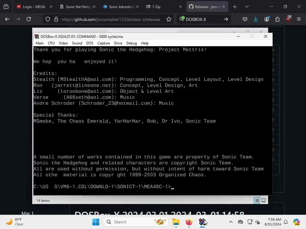This screenshot has width=306, height=229.
Task: Switch Explorer to details view
Action: 257,200
